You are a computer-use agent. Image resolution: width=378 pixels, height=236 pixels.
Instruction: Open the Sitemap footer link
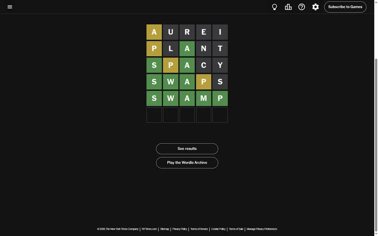click(164, 229)
